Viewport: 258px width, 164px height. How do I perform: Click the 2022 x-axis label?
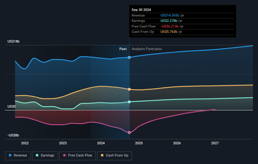click(25, 143)
